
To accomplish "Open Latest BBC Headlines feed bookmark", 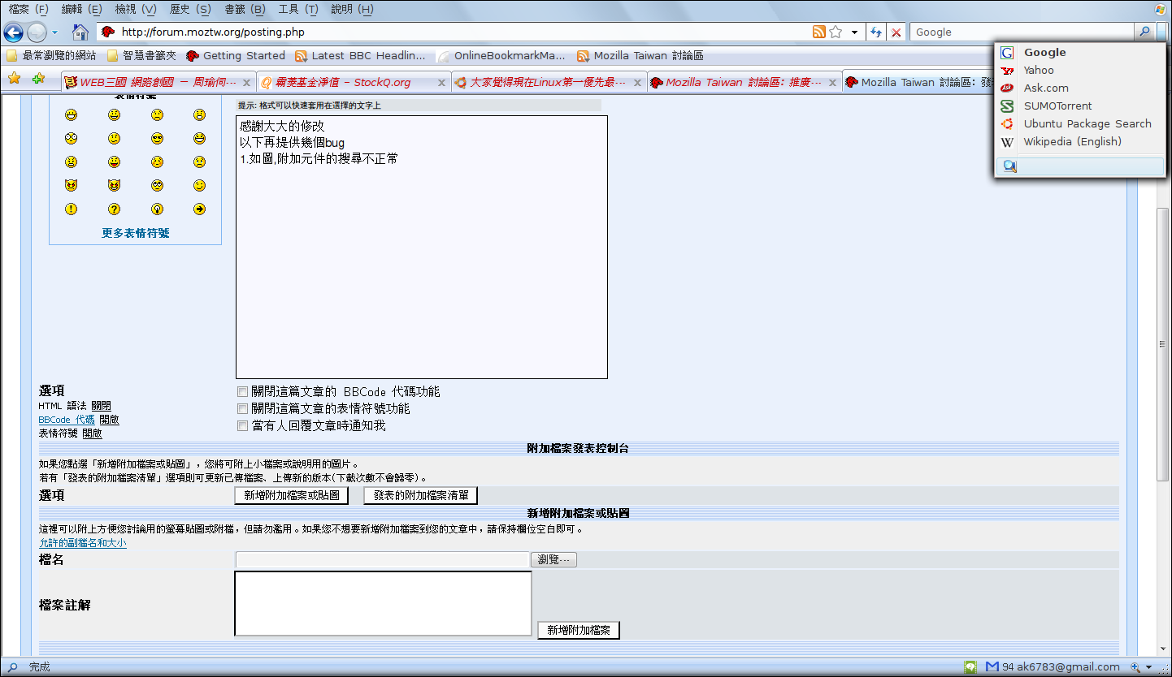I will click(360, 56).
